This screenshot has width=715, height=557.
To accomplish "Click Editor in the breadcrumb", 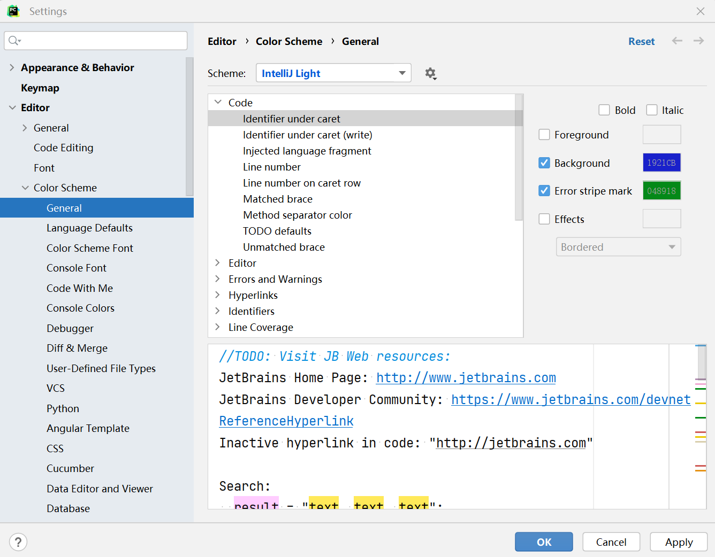I will (x=222, y=41).
